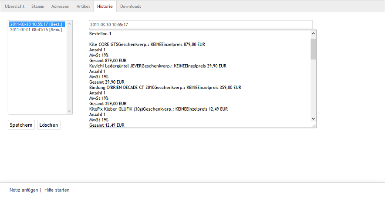Click history list scroll up arrow
Viewport: 385px width, 197px height.
pos(69,24)
